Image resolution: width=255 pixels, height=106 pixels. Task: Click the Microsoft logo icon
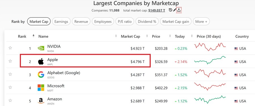coord(41,88)
